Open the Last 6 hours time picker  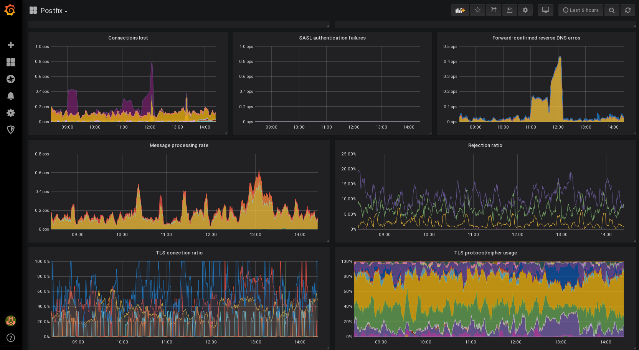[581, 10]
